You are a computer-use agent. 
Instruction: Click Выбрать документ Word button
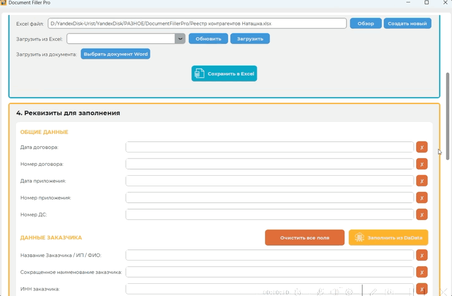click(115, 54)
